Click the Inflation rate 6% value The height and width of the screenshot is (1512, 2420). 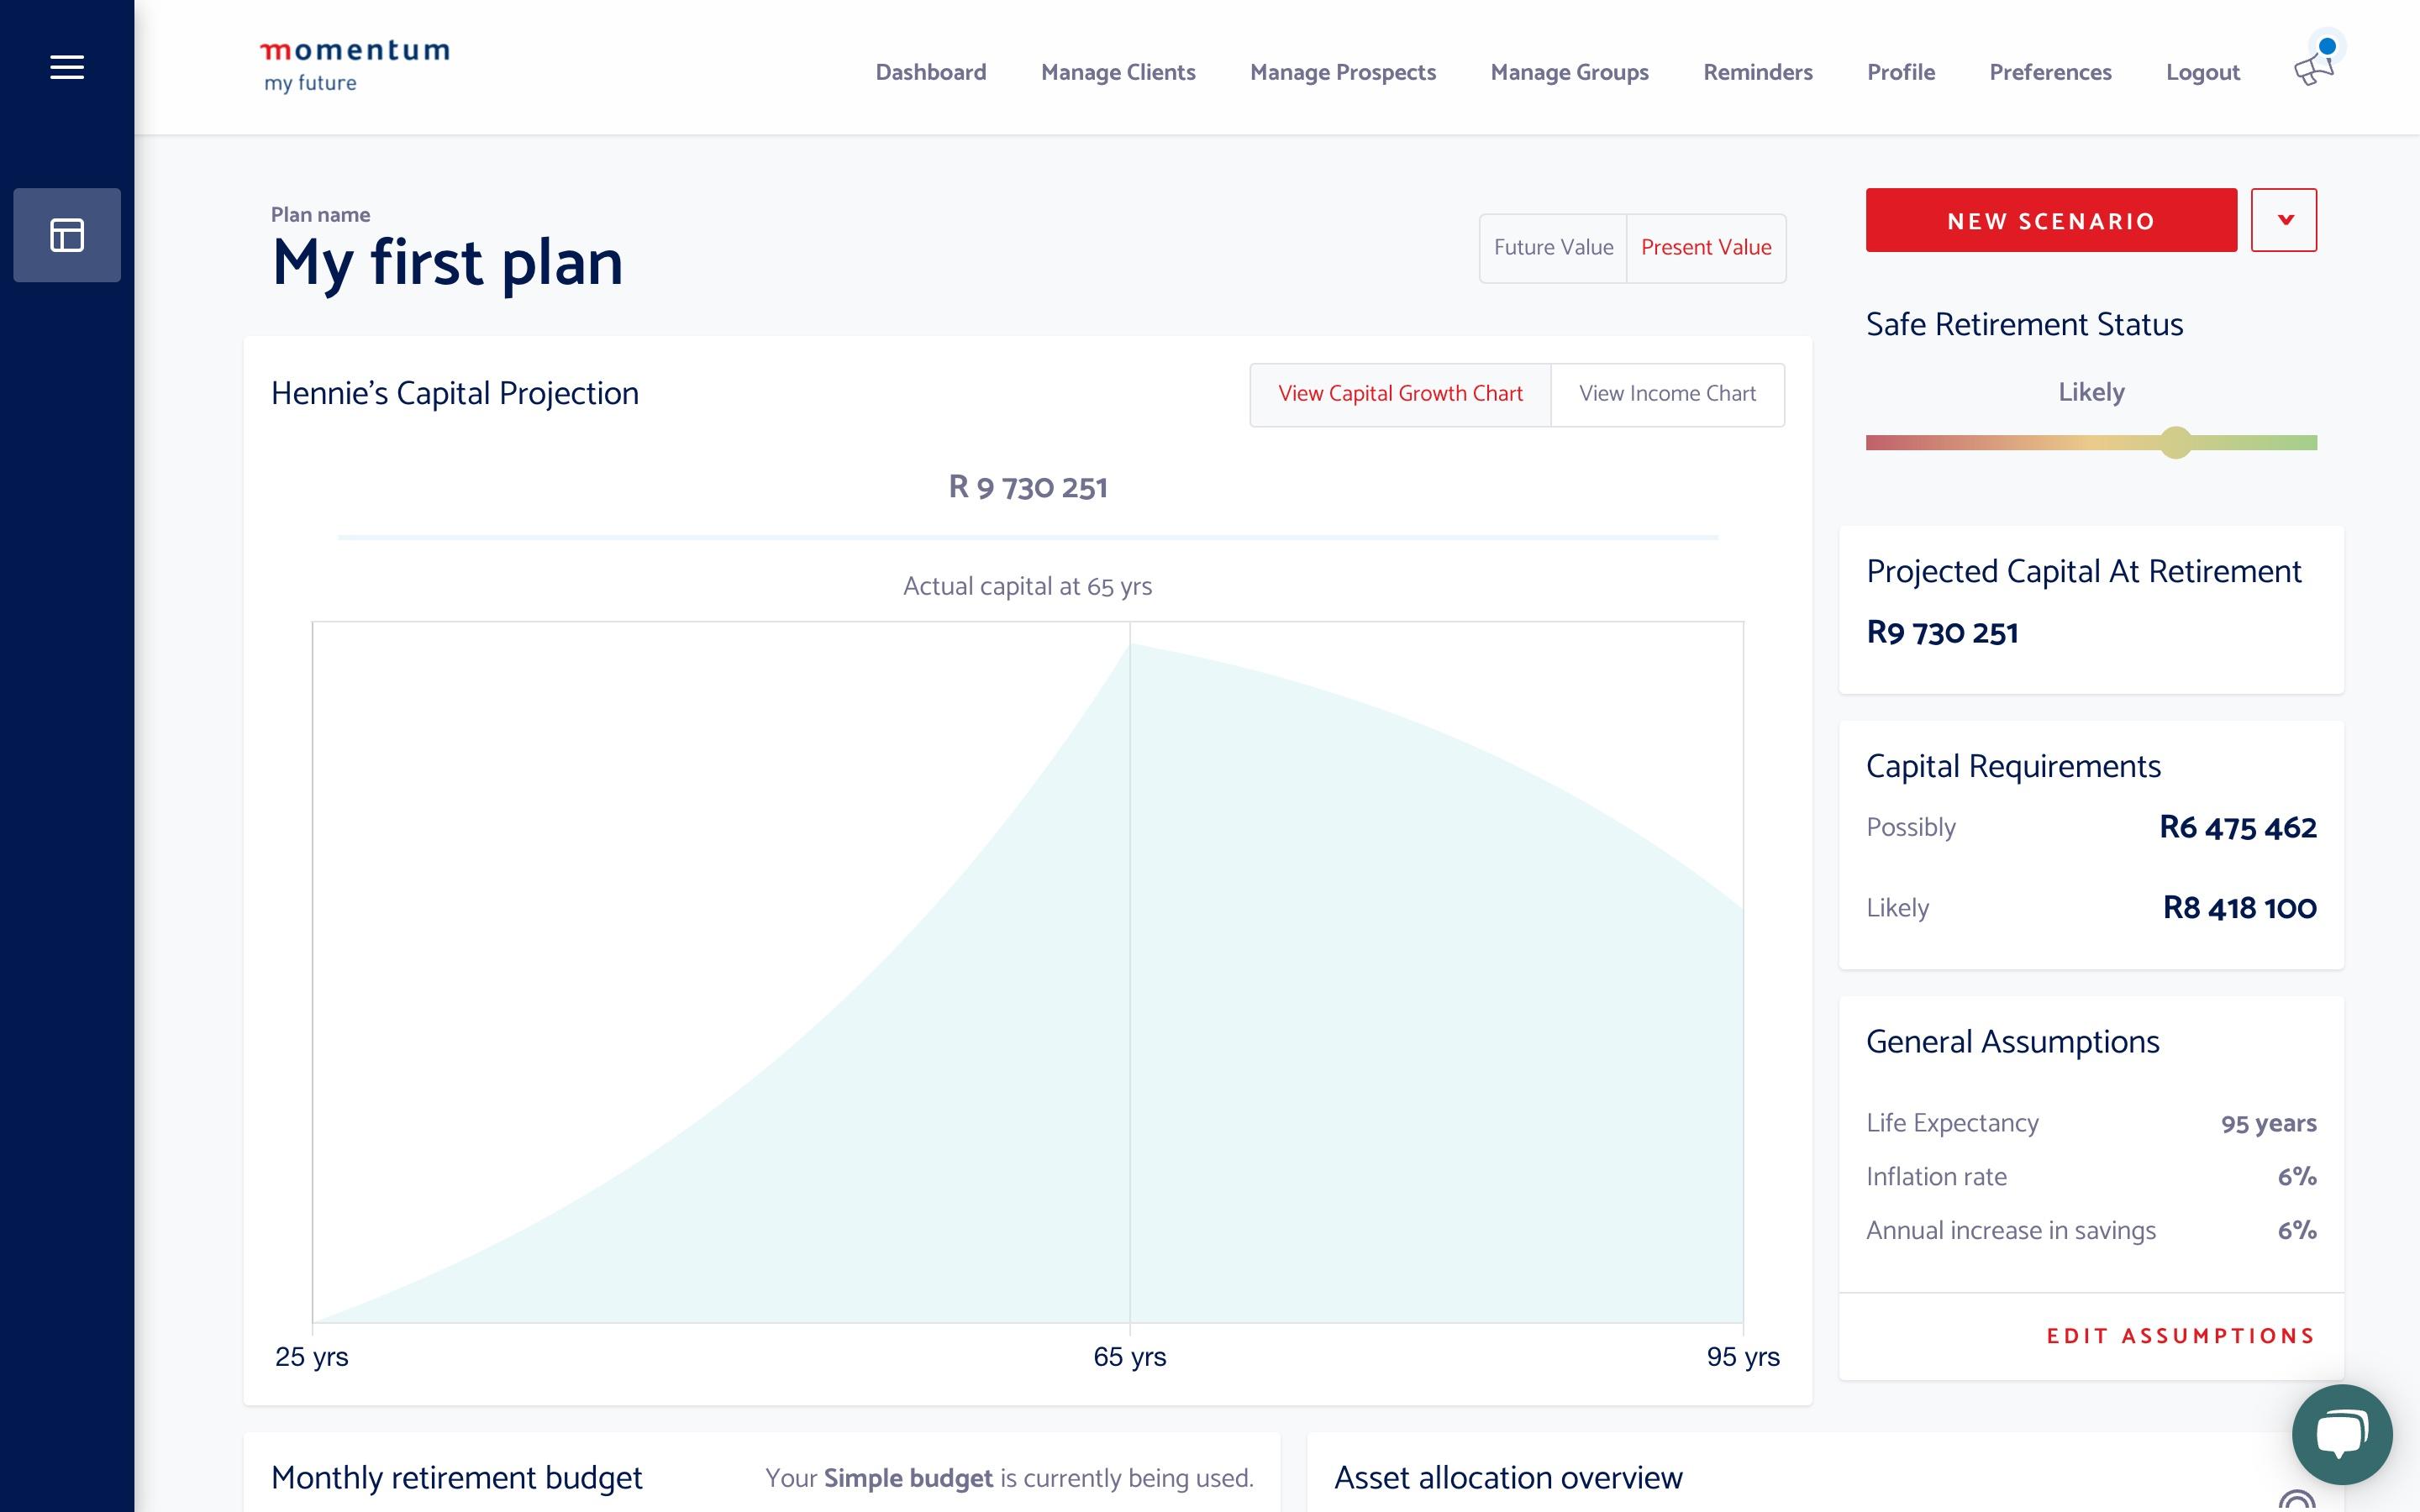pos(2297,1177)
